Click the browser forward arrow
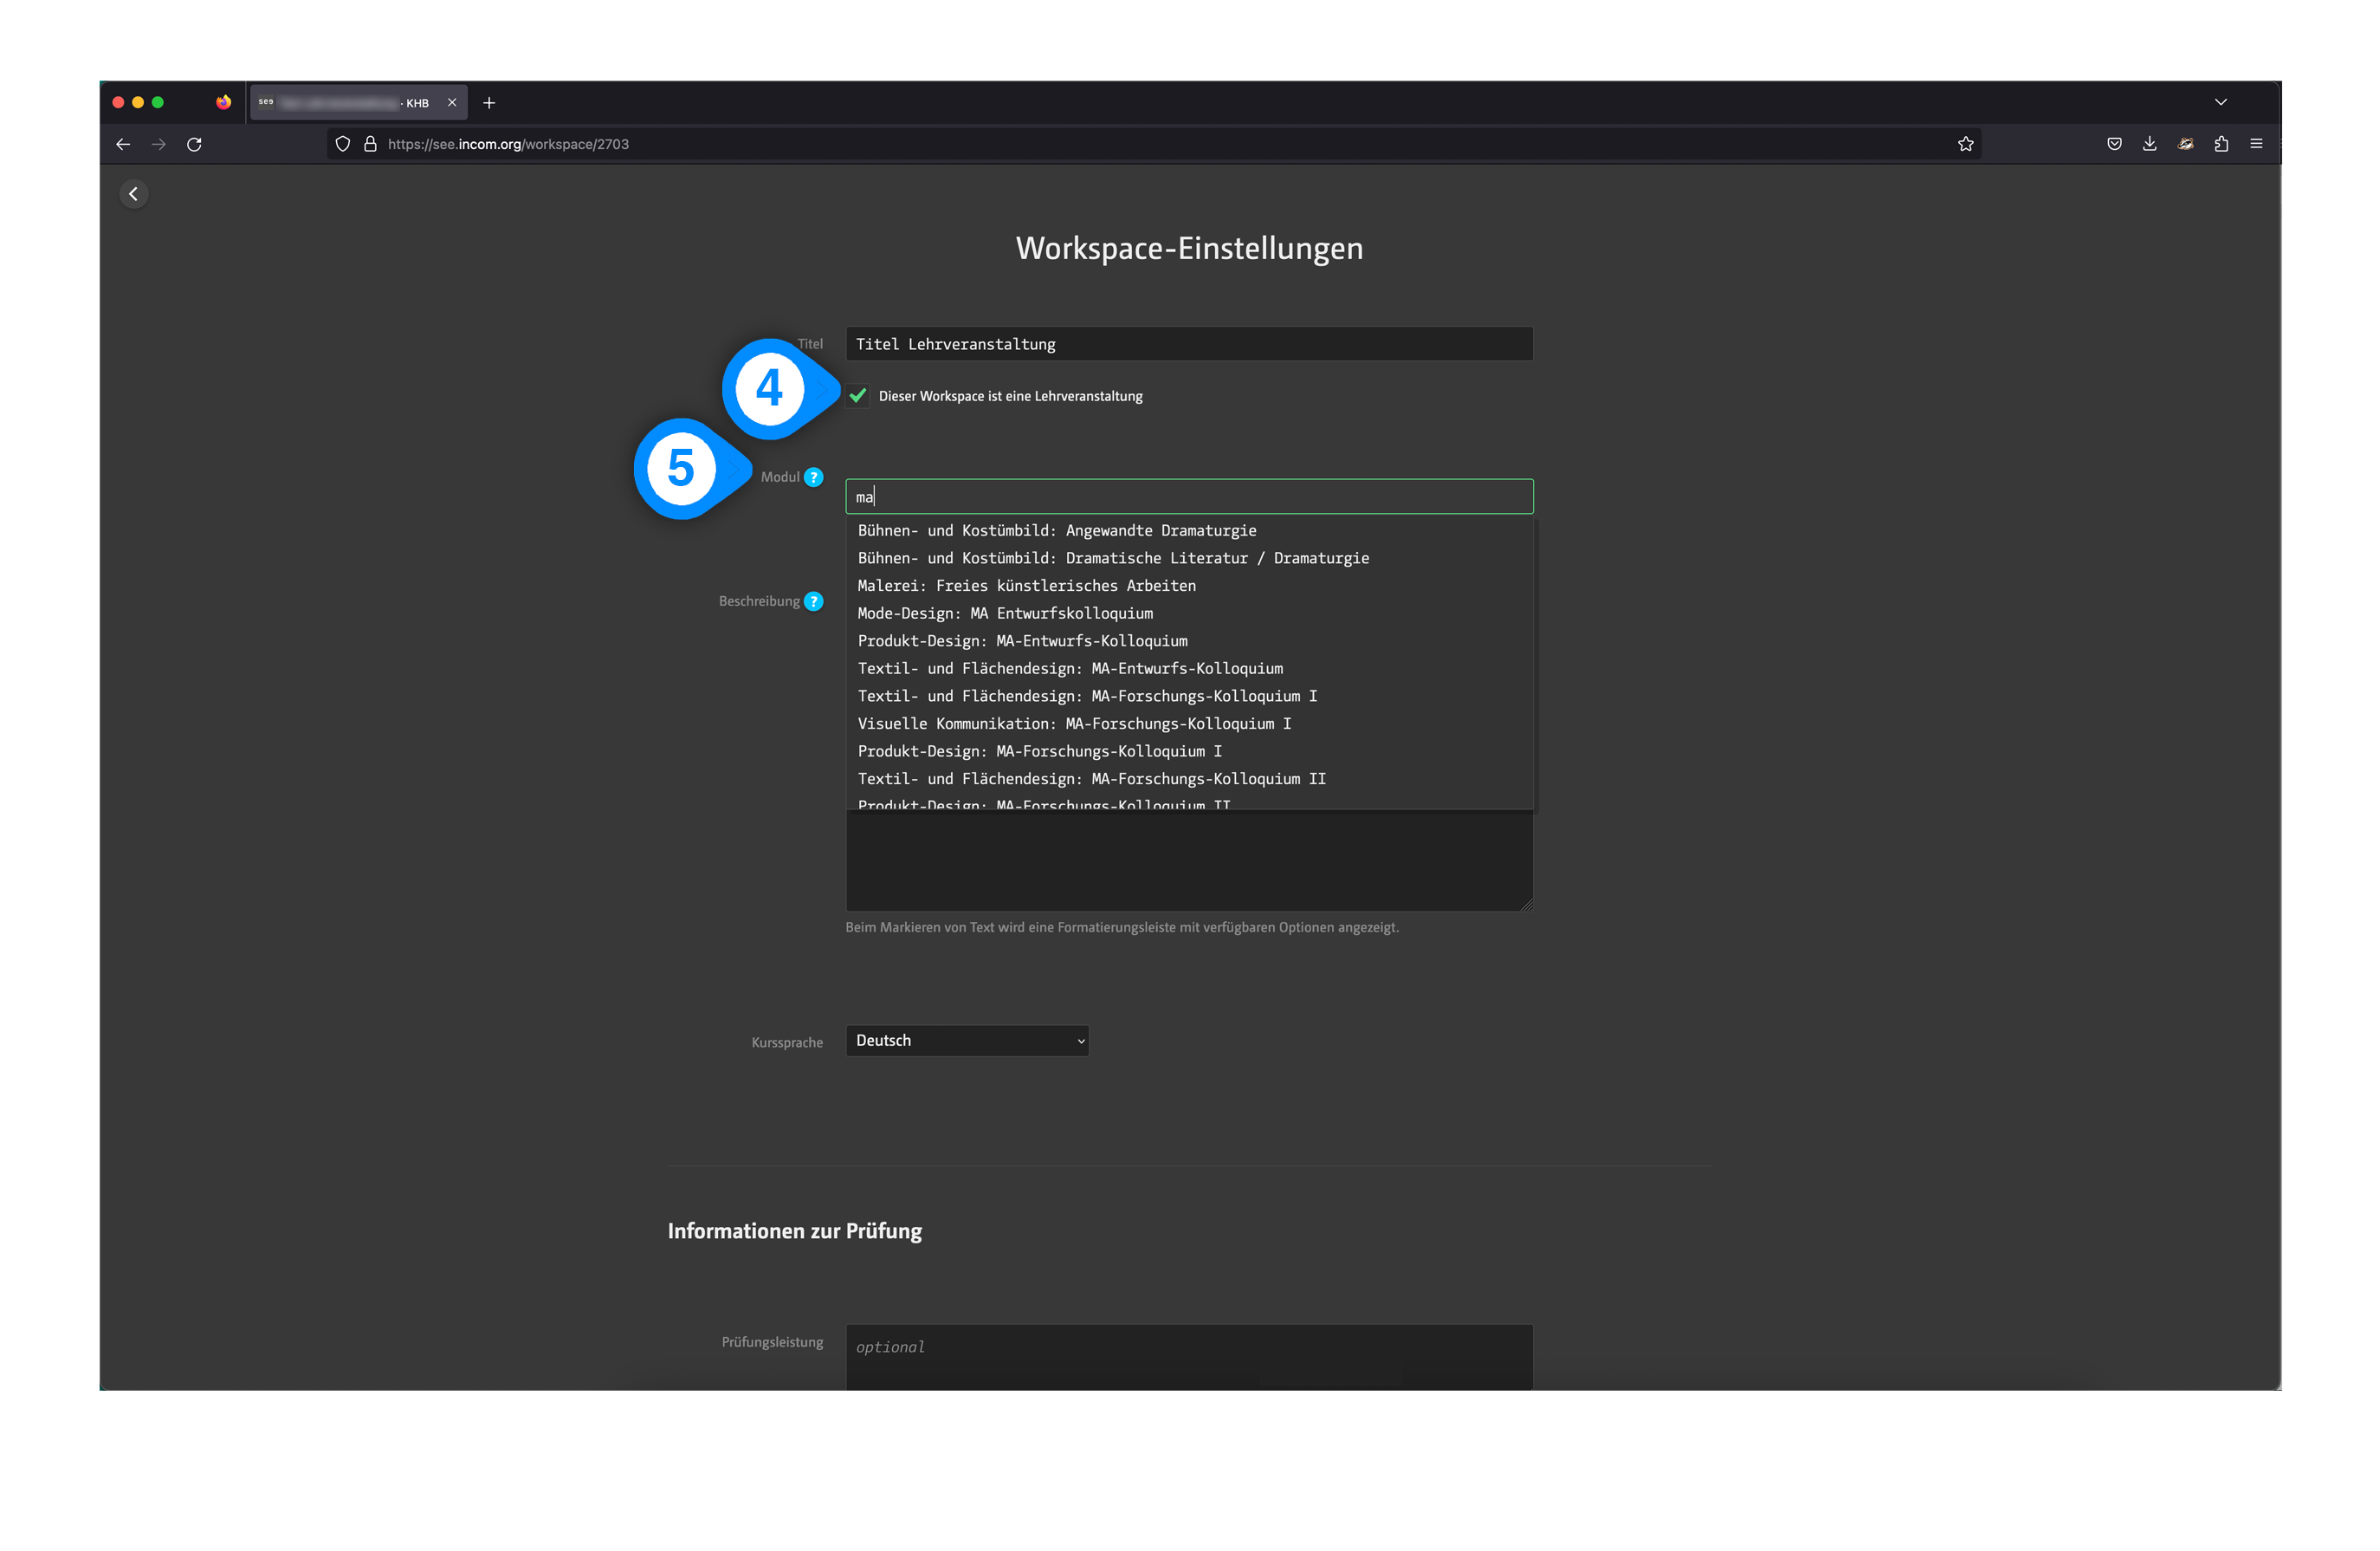Viewport: 2380px width, 1551px height. pyautogui.click(x=159, y=144)
